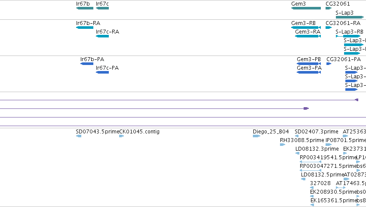366x207 pixels.
Task: Click the Ir67c-RA transcript label
Action: [108, 31]
